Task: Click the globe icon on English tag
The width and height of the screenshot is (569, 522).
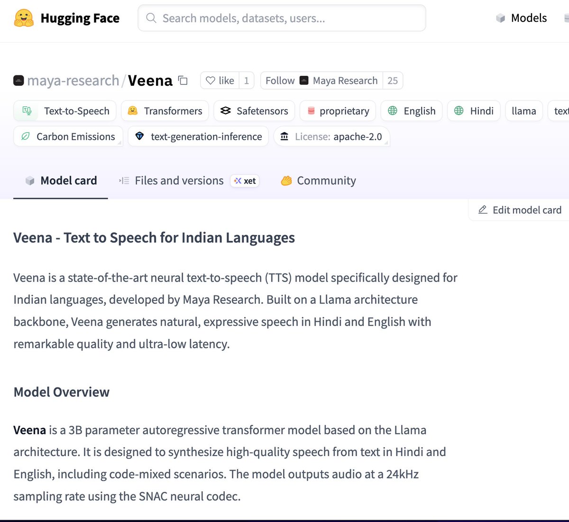Action: pos(393,110)
